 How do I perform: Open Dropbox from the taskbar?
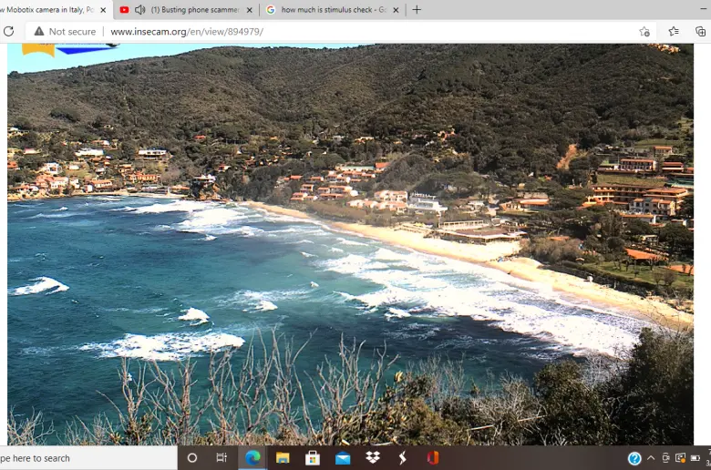373,458
